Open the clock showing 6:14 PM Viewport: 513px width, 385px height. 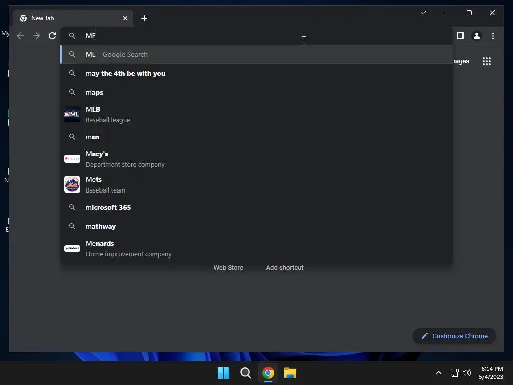pyautogui.click(x=491, y=373)
